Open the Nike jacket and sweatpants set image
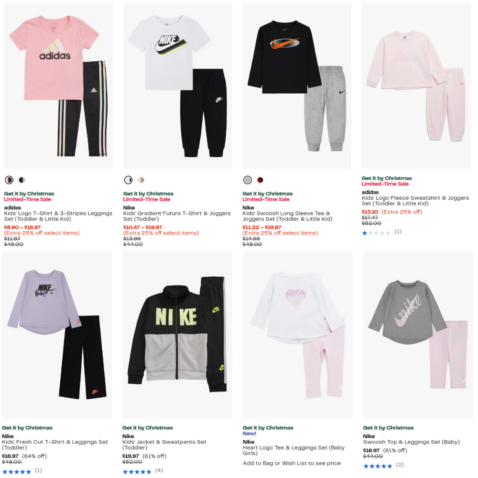Screen dimensions: 478x478 [177, 335]
